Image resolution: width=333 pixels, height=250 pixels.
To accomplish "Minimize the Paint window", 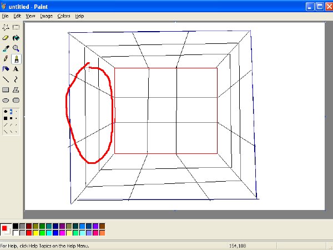I will coord(310,7).
